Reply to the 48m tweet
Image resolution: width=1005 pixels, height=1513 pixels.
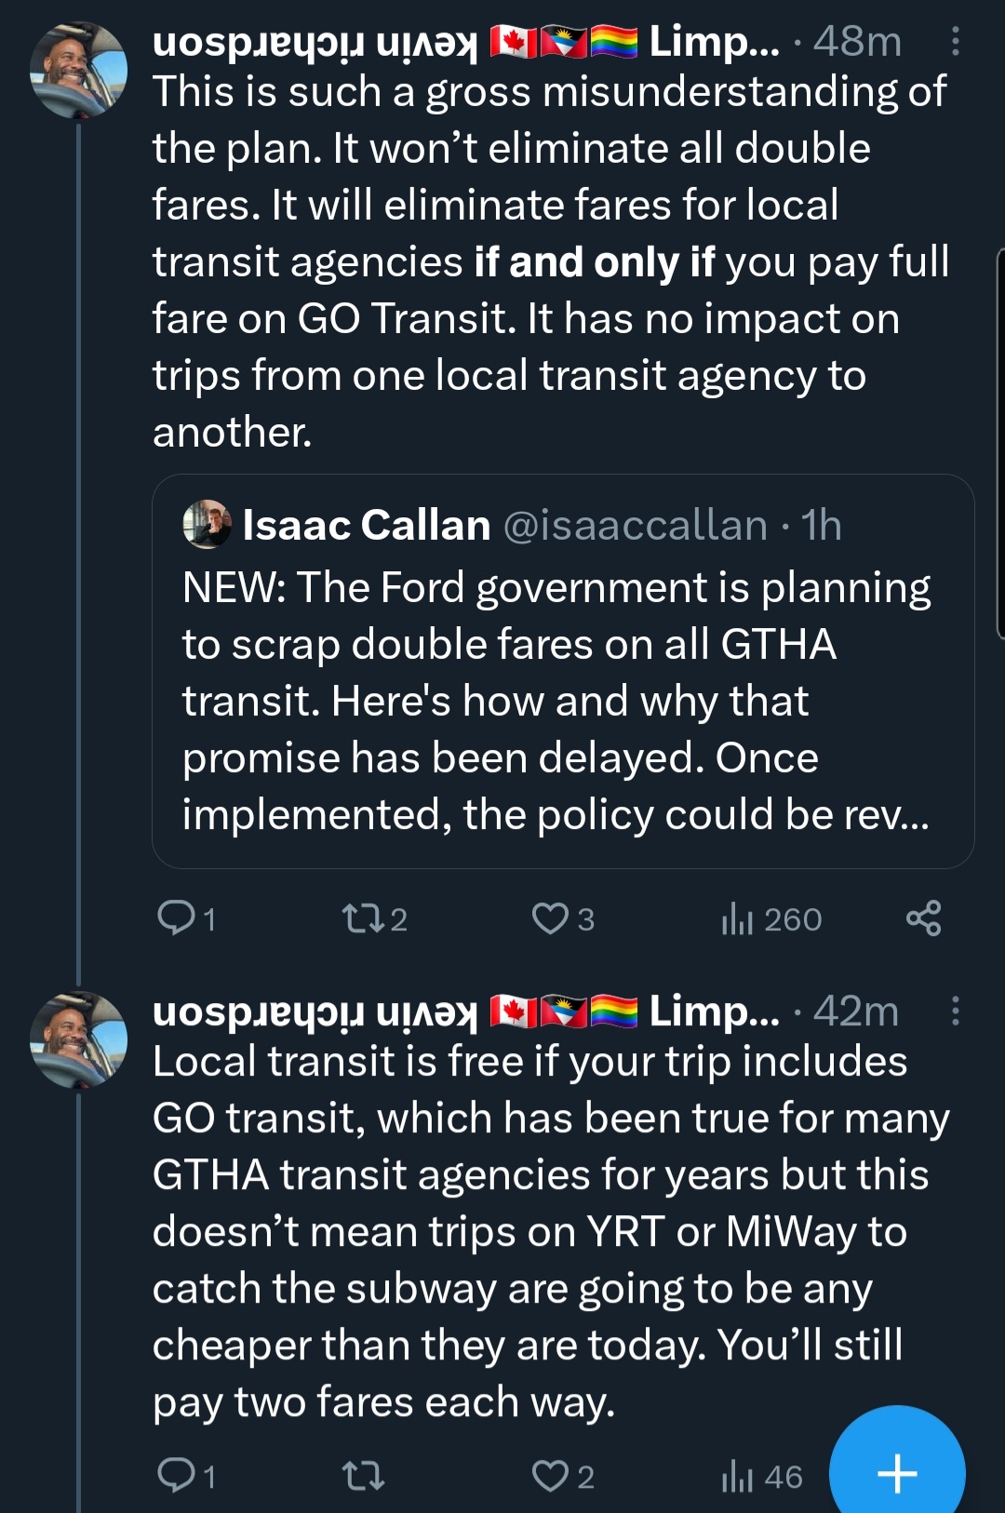click(x=176, y=918)
